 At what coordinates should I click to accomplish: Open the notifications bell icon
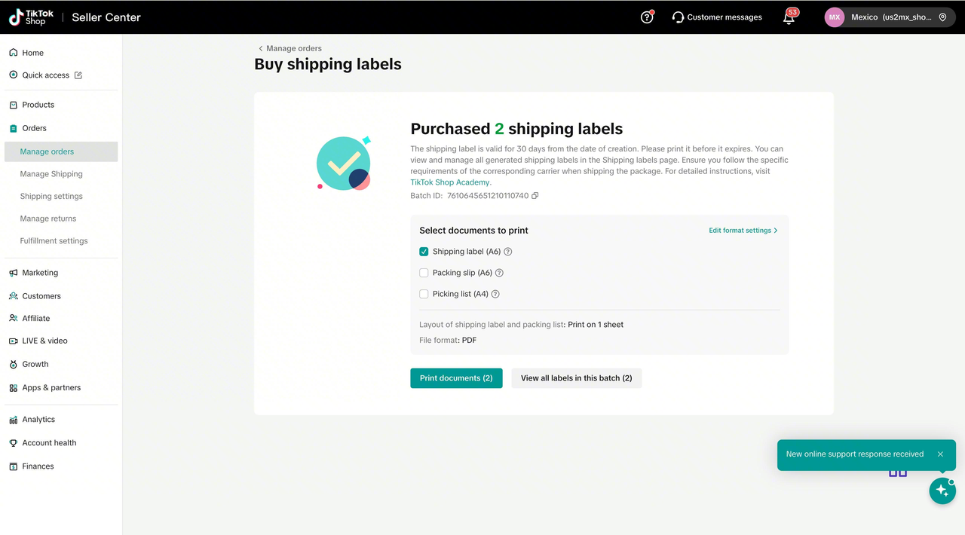[789, 18]
